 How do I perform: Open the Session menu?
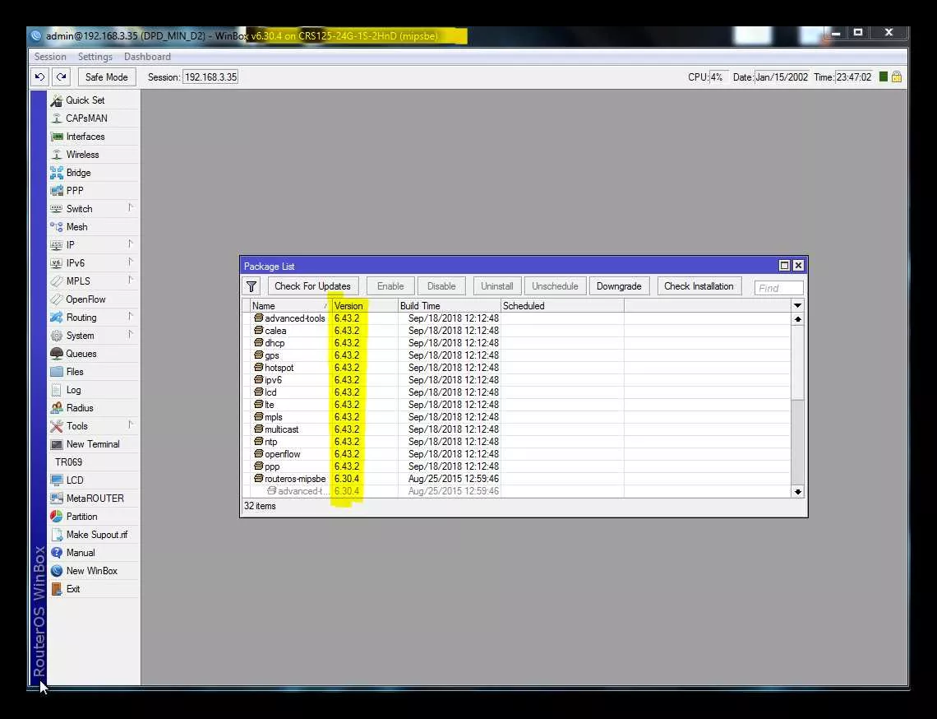[50, 57]
